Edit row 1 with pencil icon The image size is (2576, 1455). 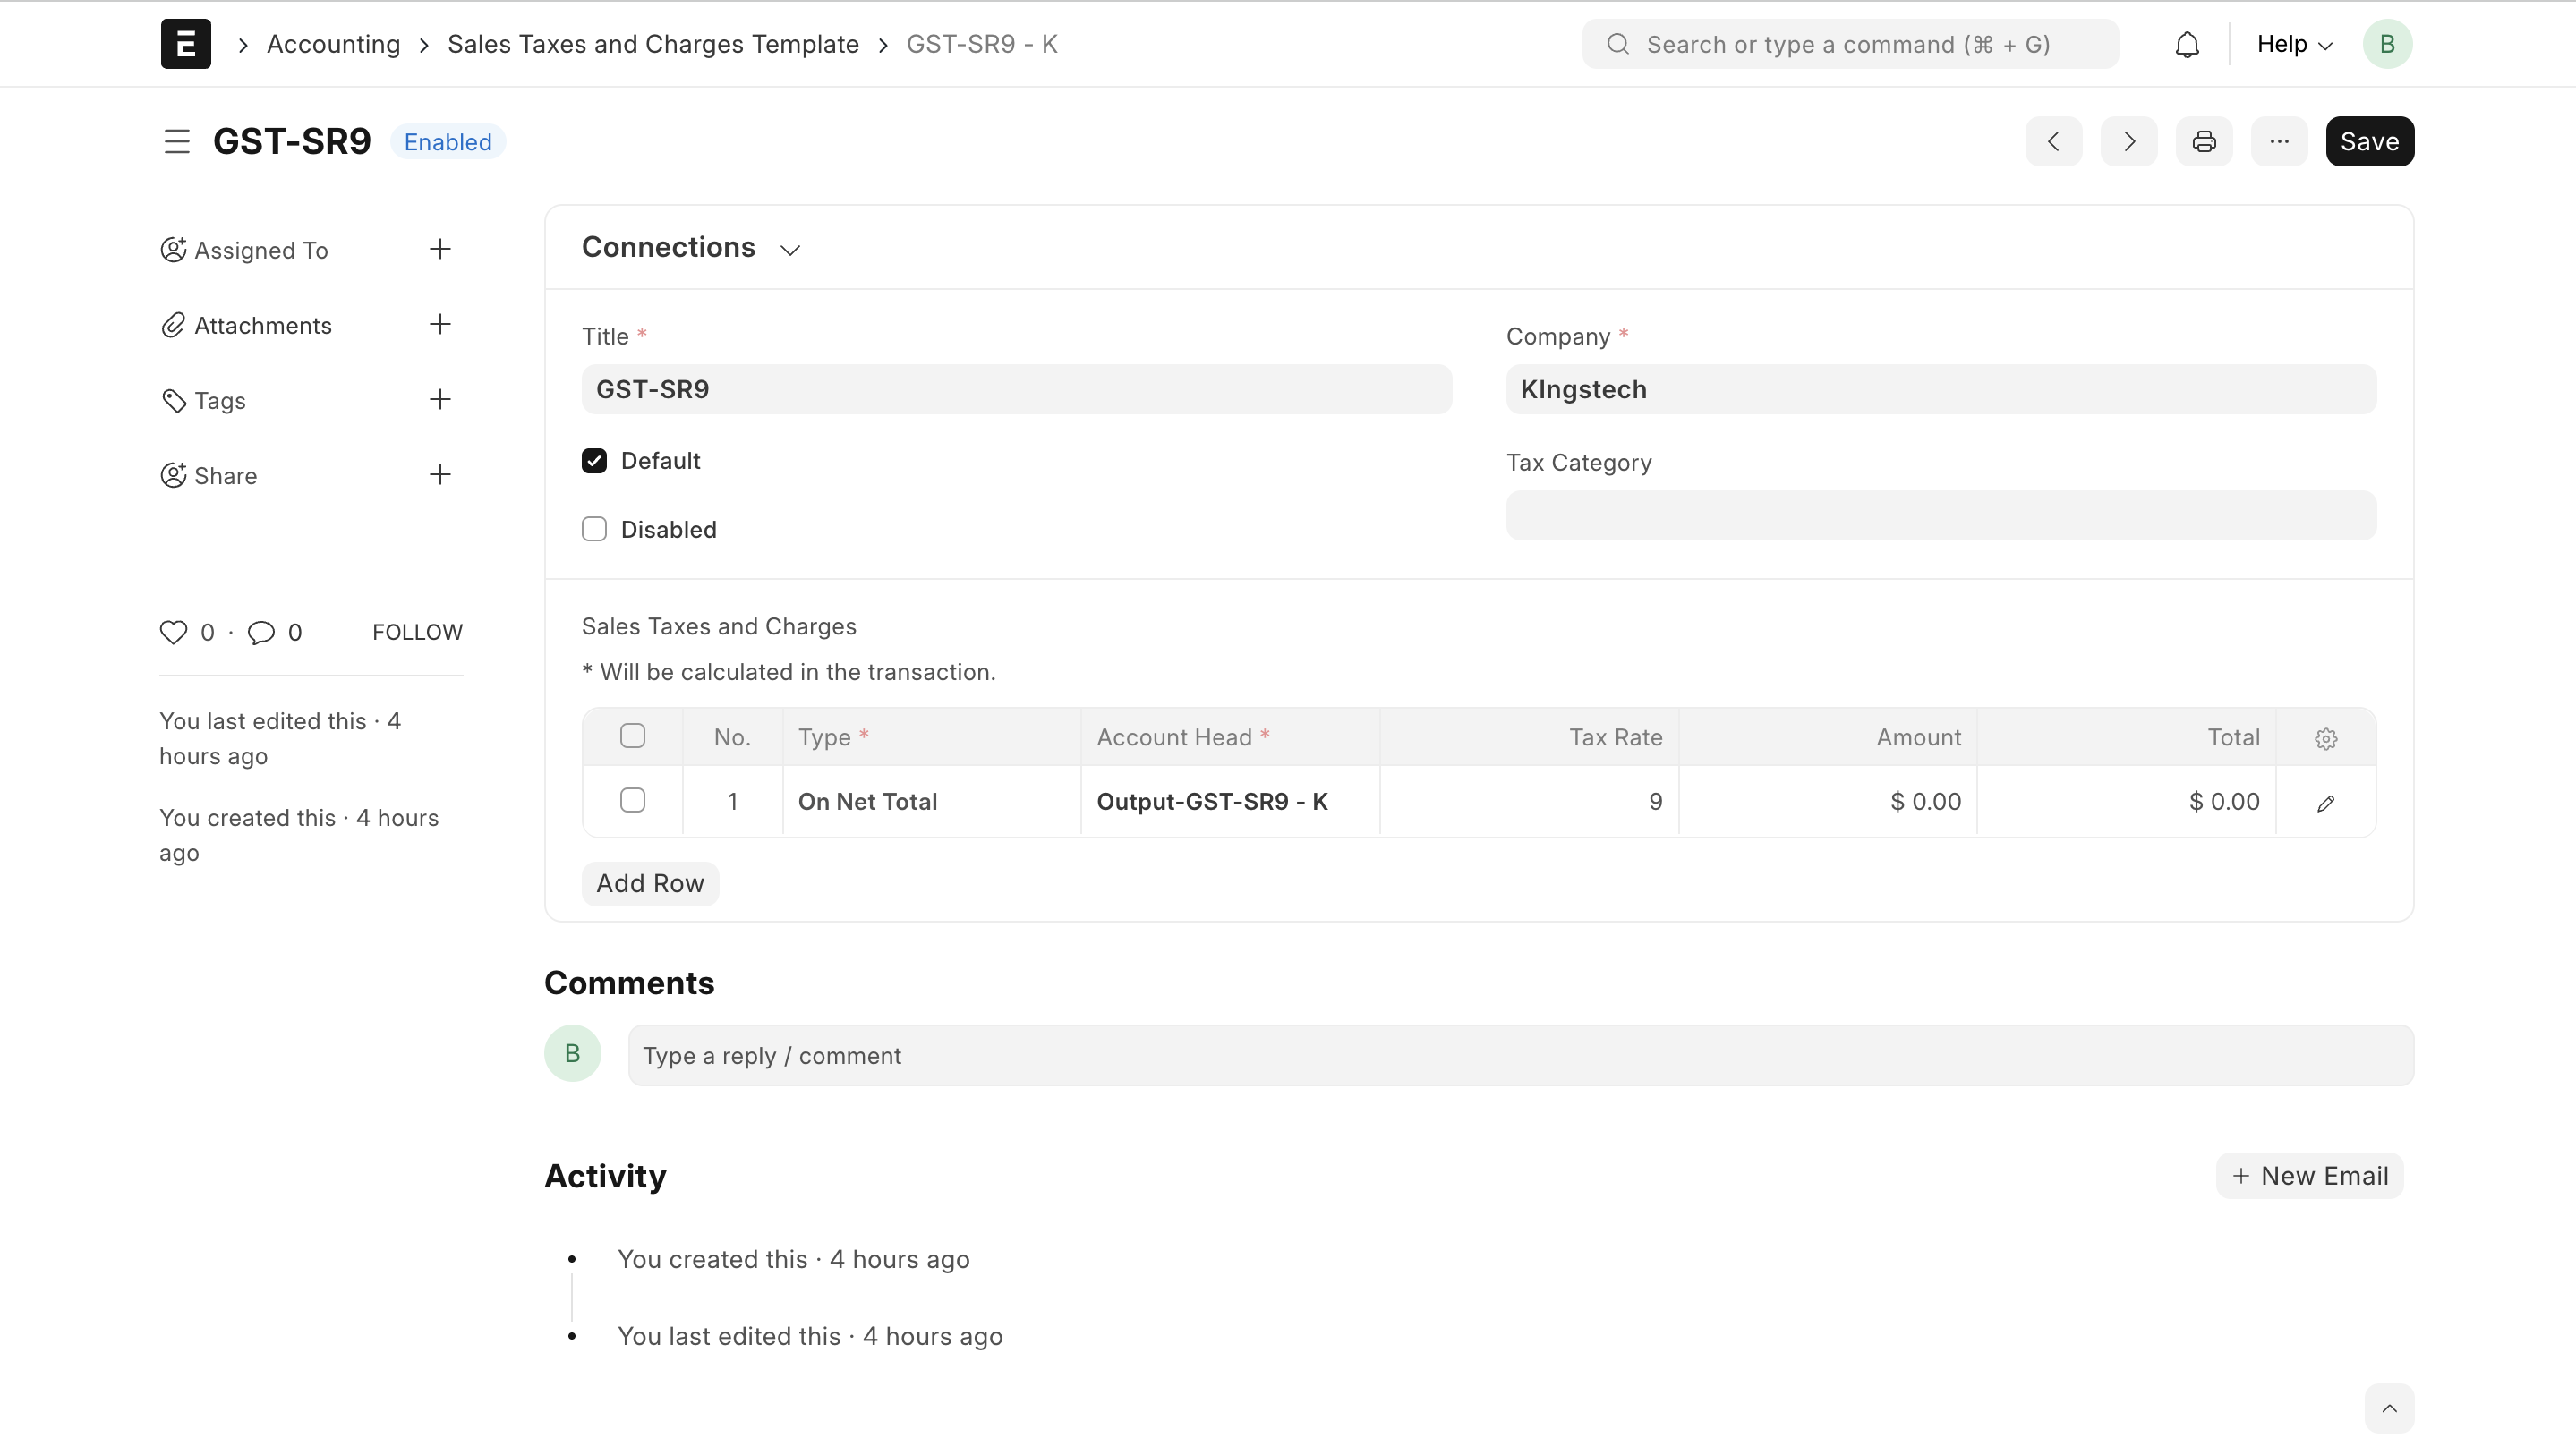coord(2325,803)
